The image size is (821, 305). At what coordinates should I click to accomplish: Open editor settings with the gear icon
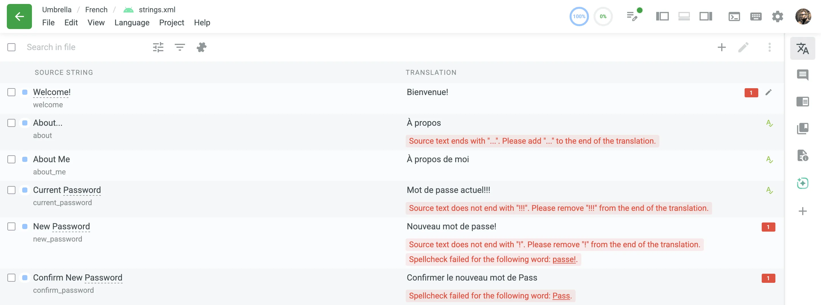[777, 17]
